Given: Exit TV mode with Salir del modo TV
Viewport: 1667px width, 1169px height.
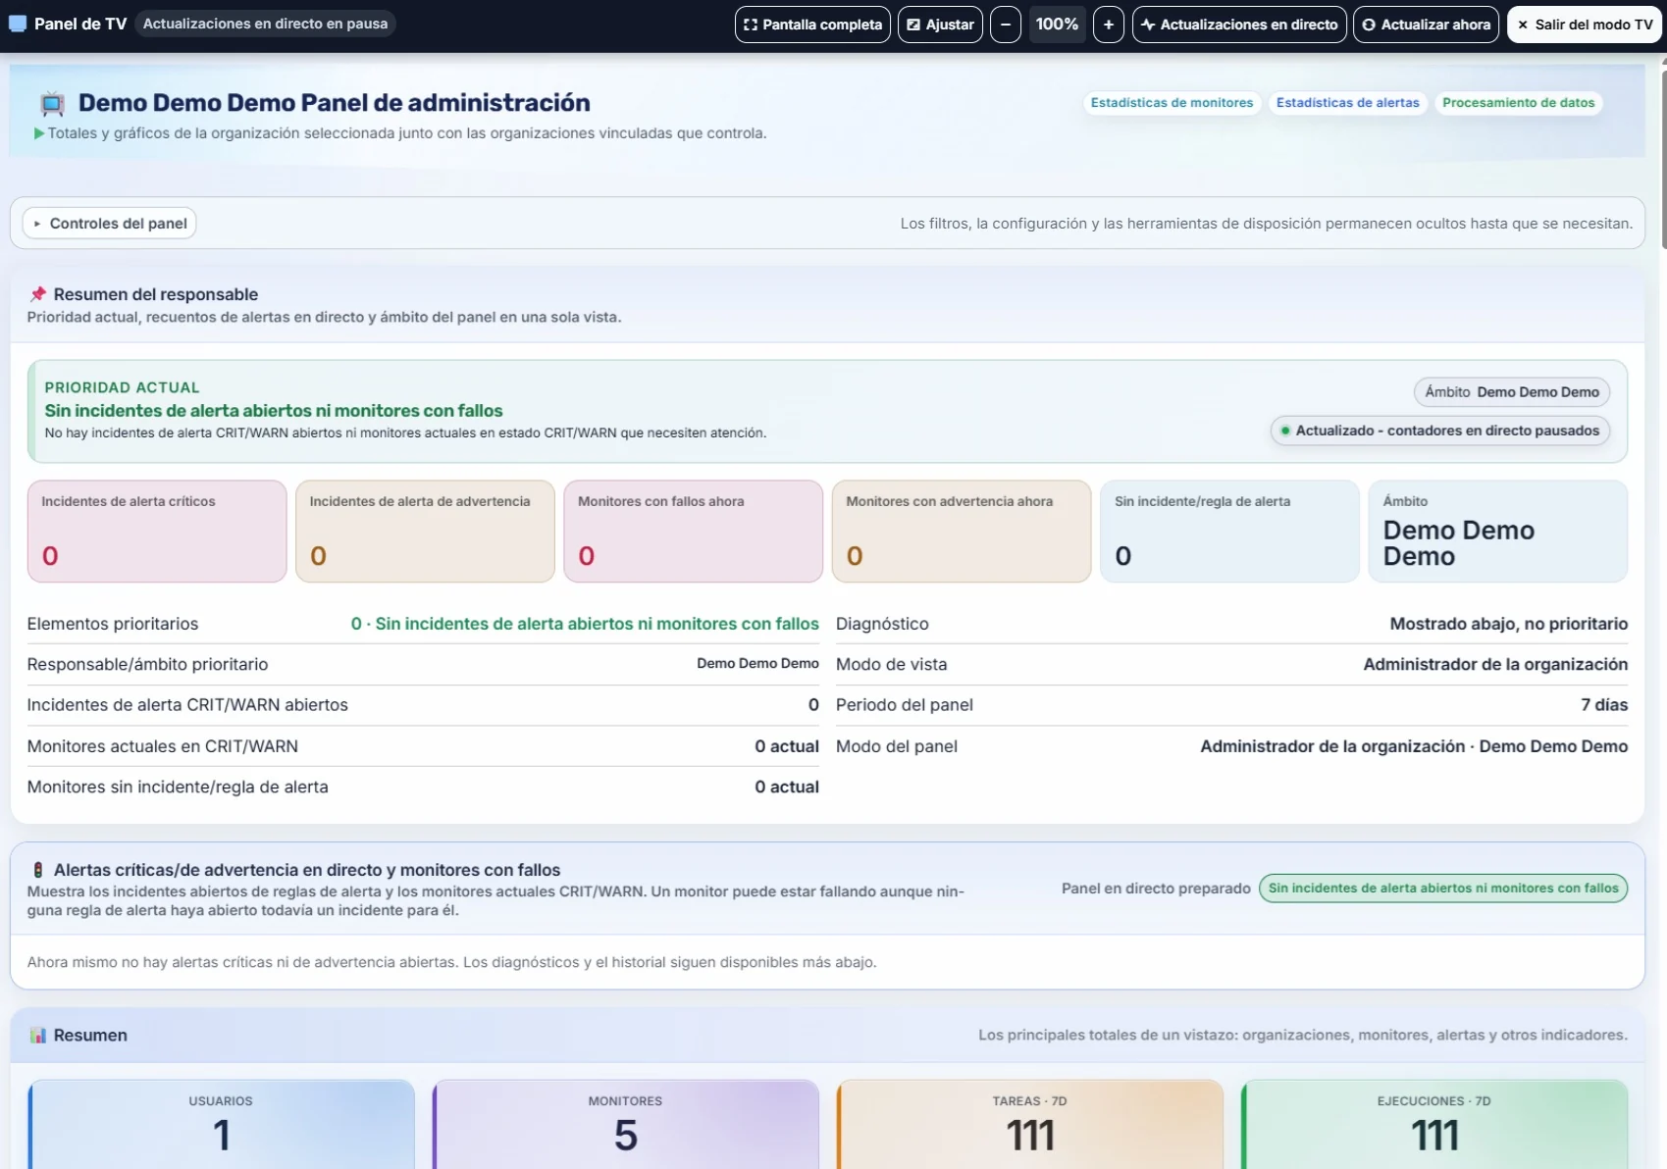Looking at the screenshot, I should click(x=1585, y=25).
